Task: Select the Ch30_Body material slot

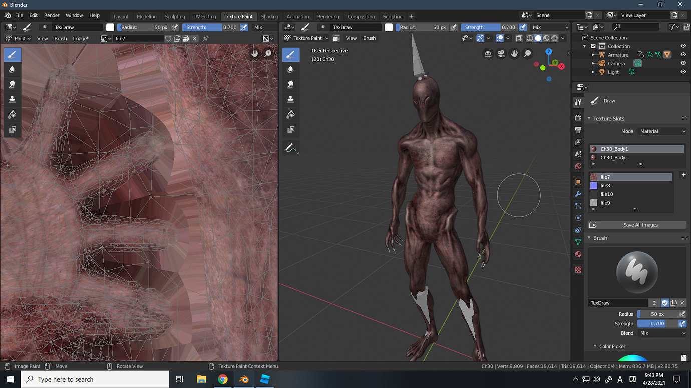Action: [x=637, y=158]
